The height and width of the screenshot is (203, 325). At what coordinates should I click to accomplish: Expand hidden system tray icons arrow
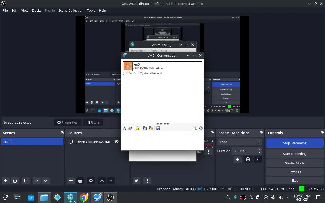[288, 197]
